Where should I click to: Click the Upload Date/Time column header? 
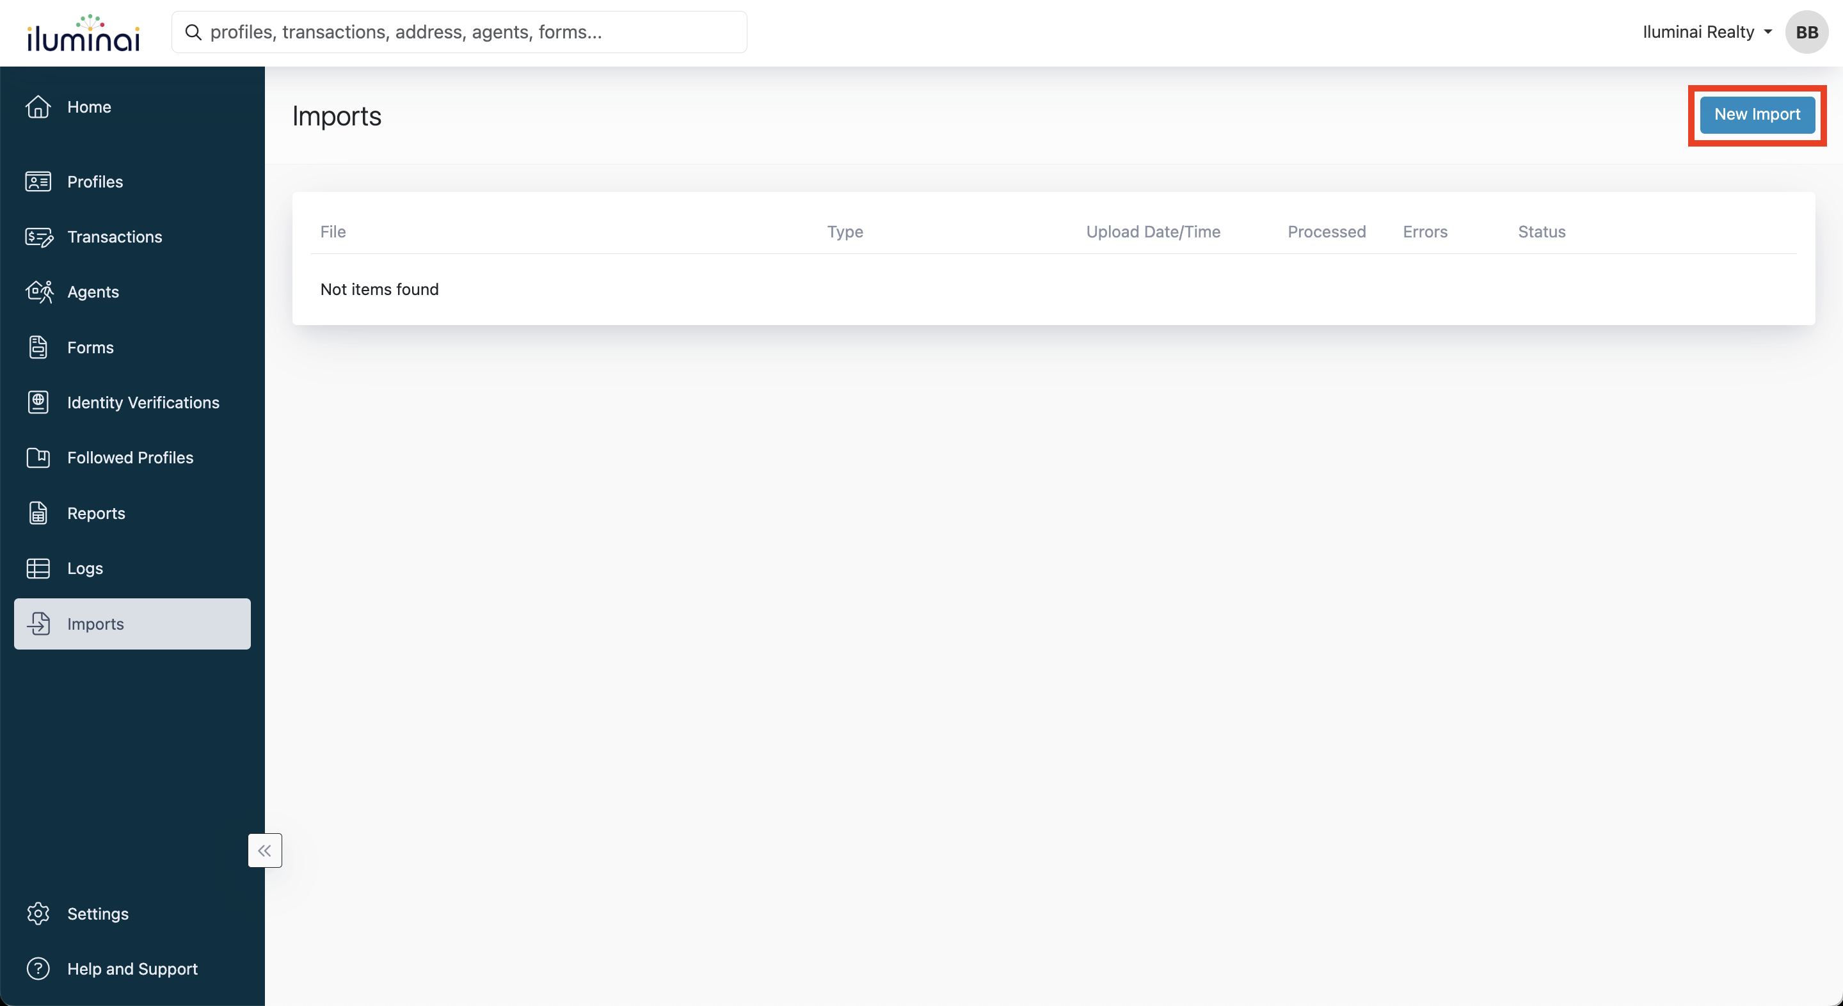click(x=1153, y=232)
